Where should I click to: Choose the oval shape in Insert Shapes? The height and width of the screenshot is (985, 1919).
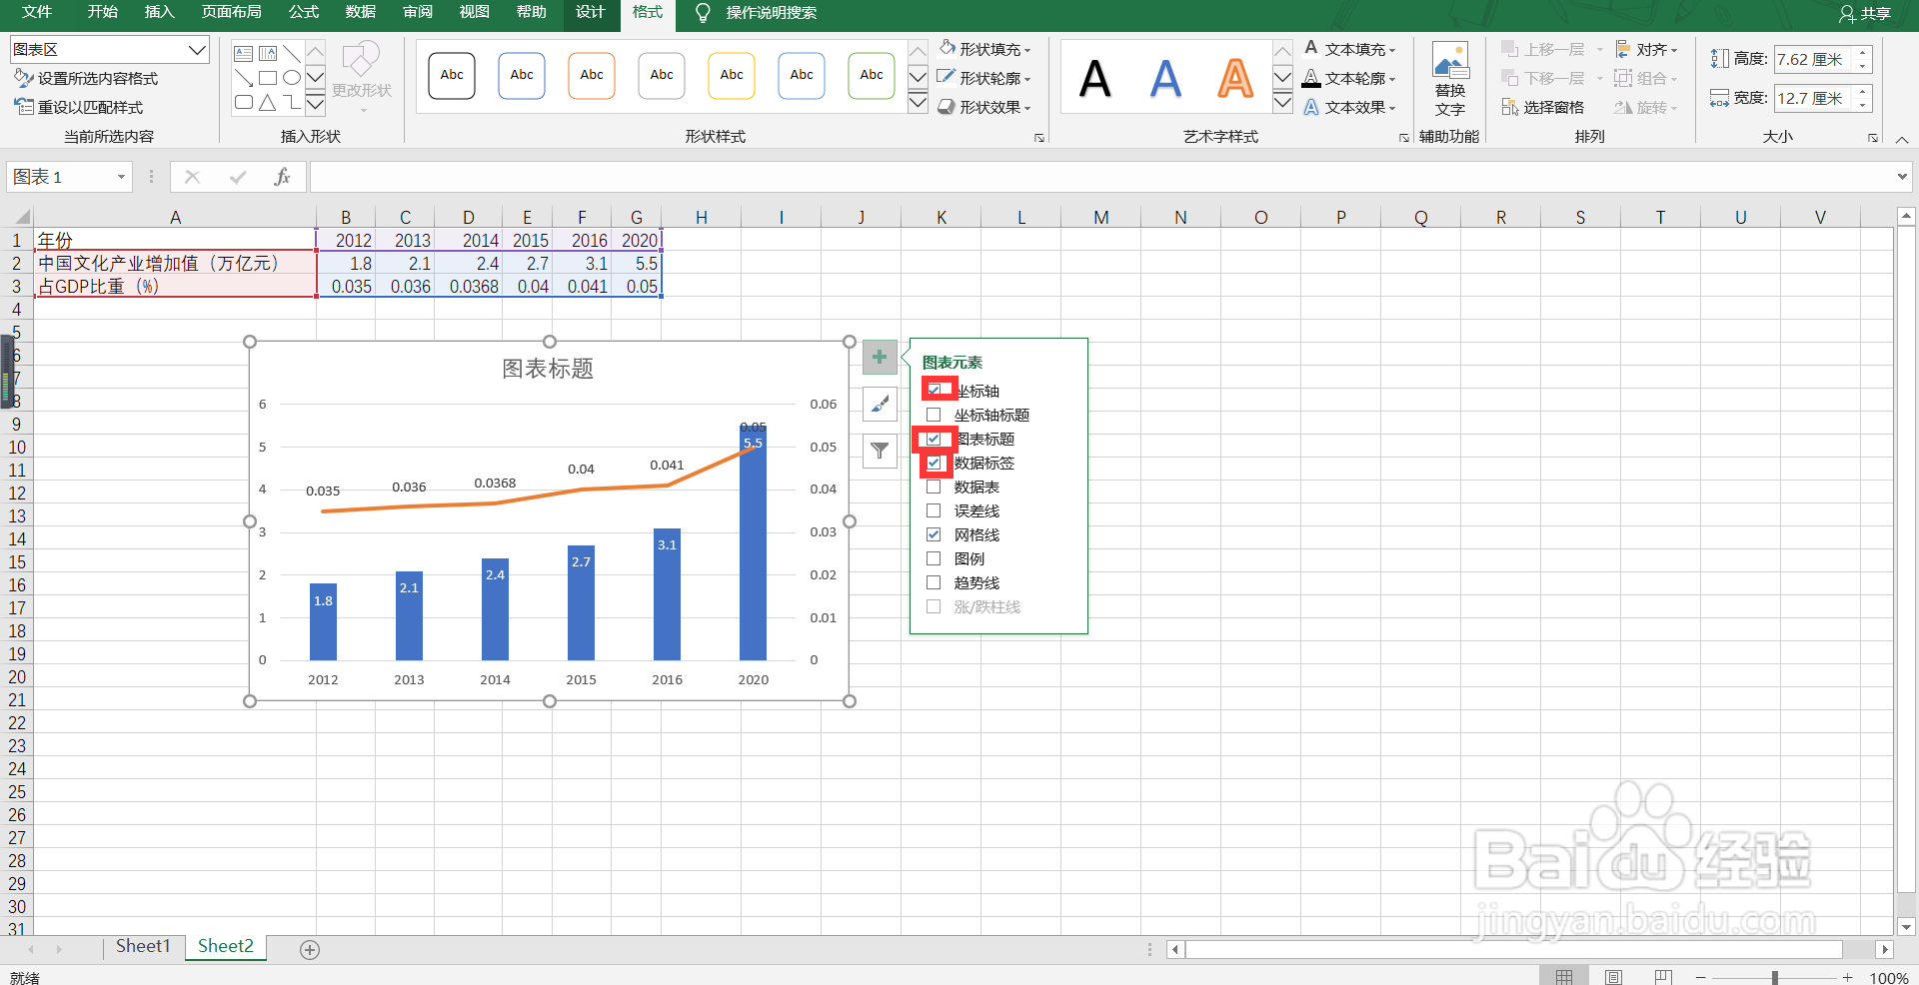point(292,78)
